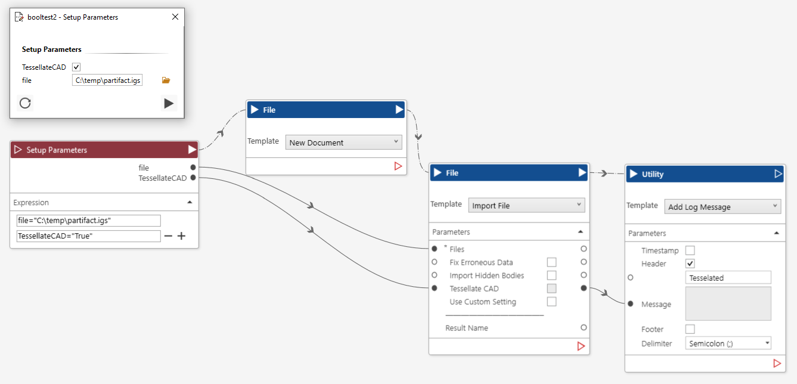This screenshot has height=384, width=797.
Task: Click the red play icon in Utility node footer
Action: [x=777, y=363]
